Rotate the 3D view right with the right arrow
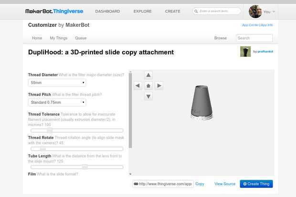The image size is (296, 197). point(159,86)
